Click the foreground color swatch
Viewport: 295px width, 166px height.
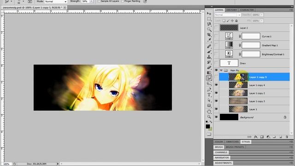pos(208,126)
